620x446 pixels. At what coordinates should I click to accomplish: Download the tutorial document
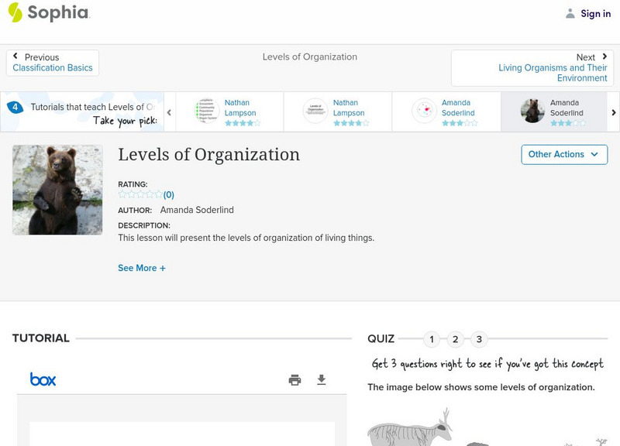322,379
